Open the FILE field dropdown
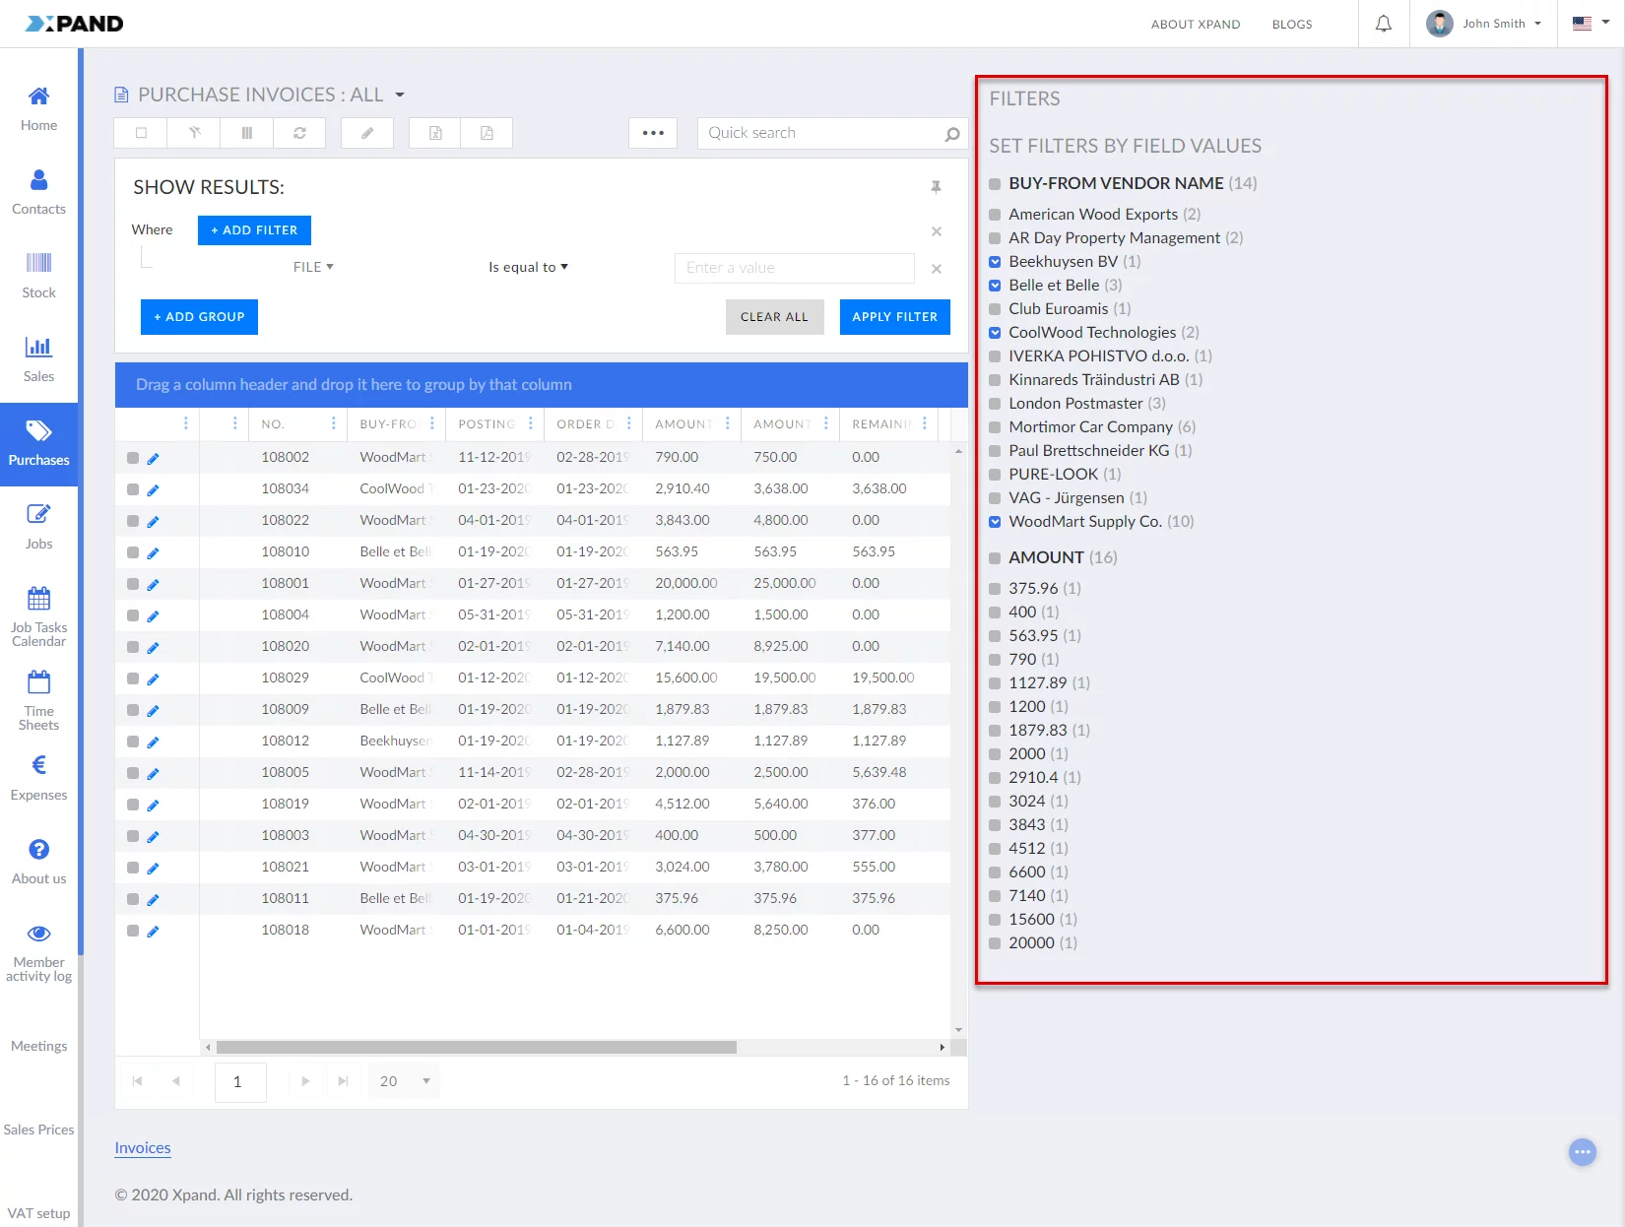Viewport: 1625px width, 1227px height. (x=313, y=267)
